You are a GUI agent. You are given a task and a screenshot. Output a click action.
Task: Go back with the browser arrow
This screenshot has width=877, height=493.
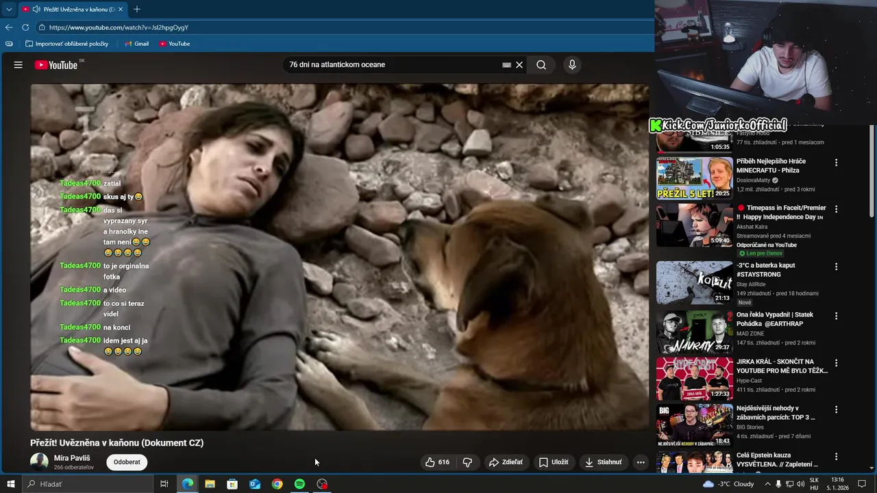(x=9, y=27)
